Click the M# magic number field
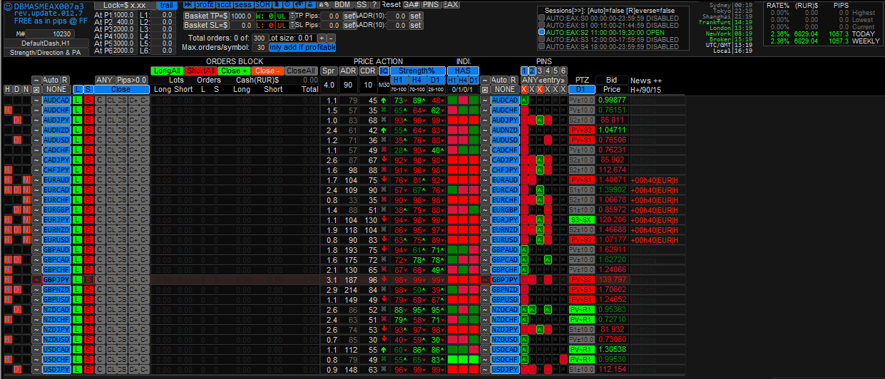The image size is (885, 379). (51, 33)
